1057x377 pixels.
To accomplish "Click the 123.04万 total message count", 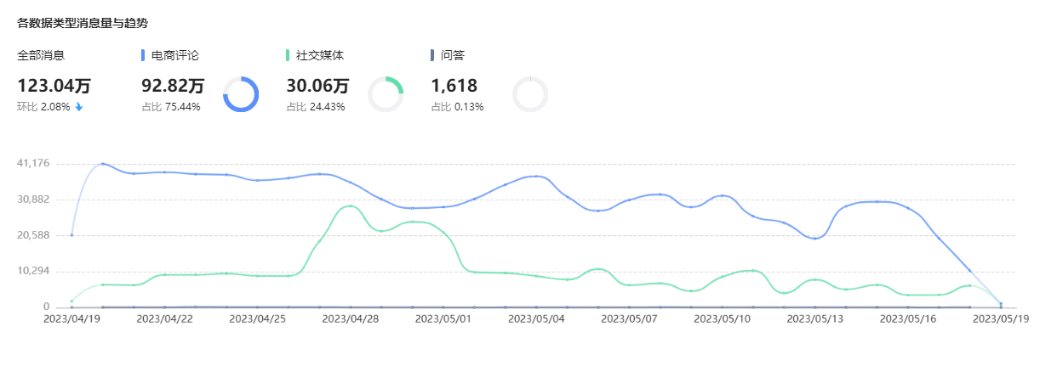I will pos(54,86).
